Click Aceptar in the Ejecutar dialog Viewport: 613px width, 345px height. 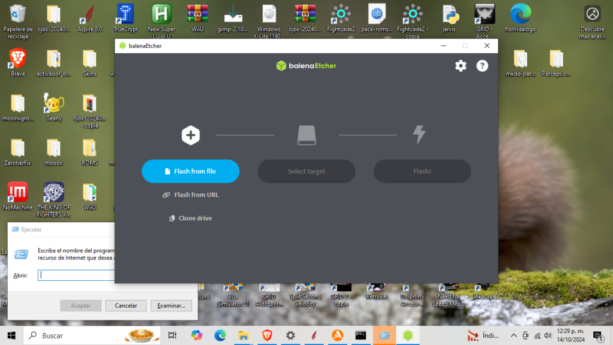pos(81,305)
